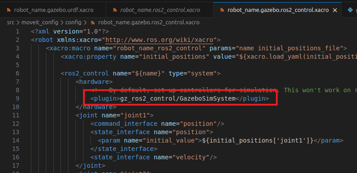Click type="system" attribute on line 6
The image size is (357, 173).
tap(192, 73)
